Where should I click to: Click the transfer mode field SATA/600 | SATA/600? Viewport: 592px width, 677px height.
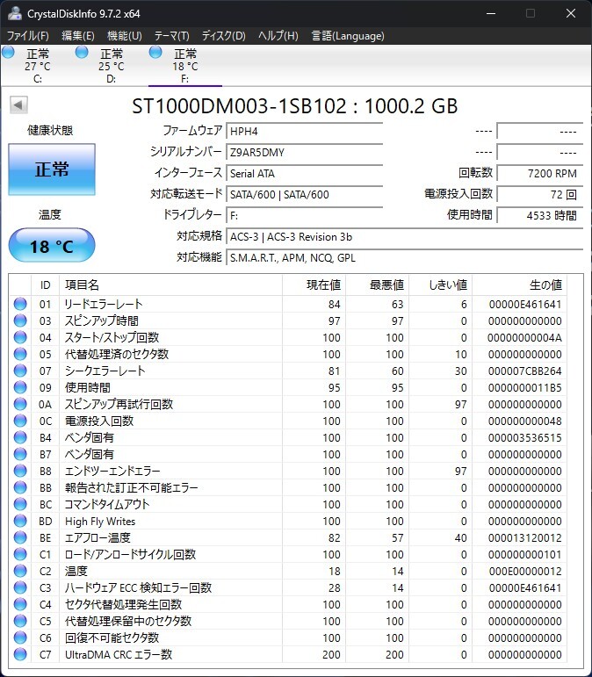tap(305, 194)
